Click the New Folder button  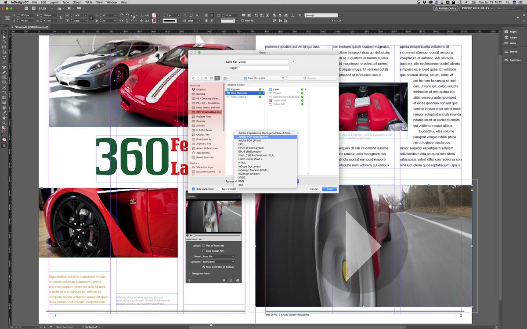point(230,189)
